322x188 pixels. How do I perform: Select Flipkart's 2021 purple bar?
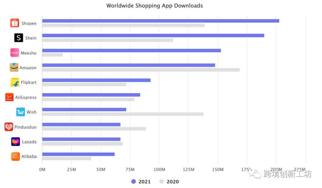pos(96,80)
